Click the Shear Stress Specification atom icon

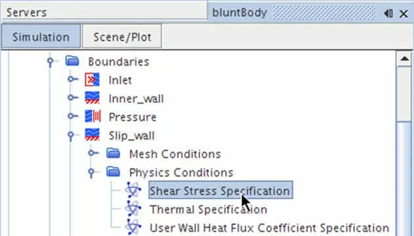133,189
